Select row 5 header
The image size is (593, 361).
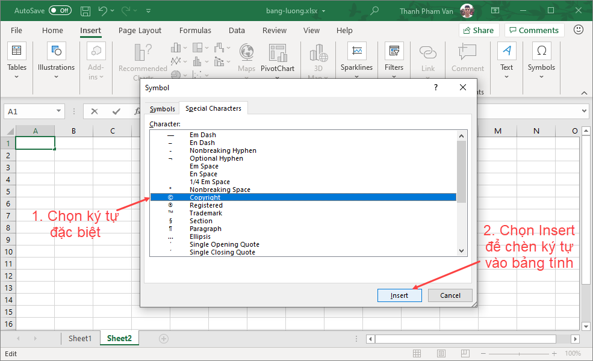(8, 191)
